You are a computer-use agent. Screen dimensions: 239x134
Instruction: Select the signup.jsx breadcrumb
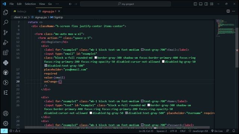pyautogui.click(x=41, y=17)
